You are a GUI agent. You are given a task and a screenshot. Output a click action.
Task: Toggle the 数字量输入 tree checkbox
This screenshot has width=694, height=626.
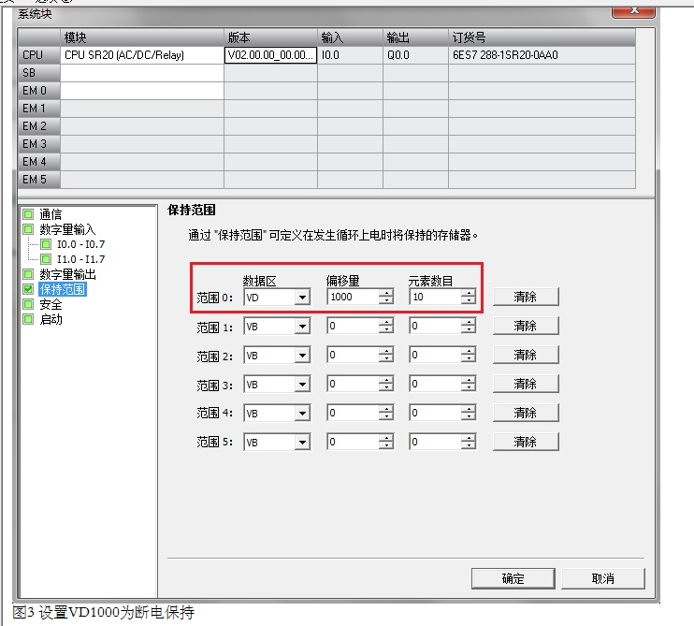pos(28,229)
